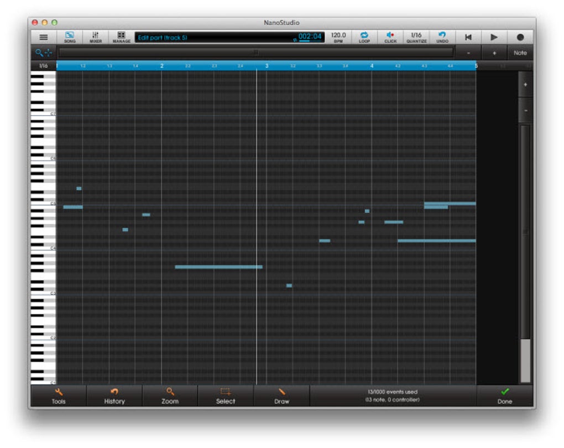Click bar 4 marker on the ruler

coord(372,66)
